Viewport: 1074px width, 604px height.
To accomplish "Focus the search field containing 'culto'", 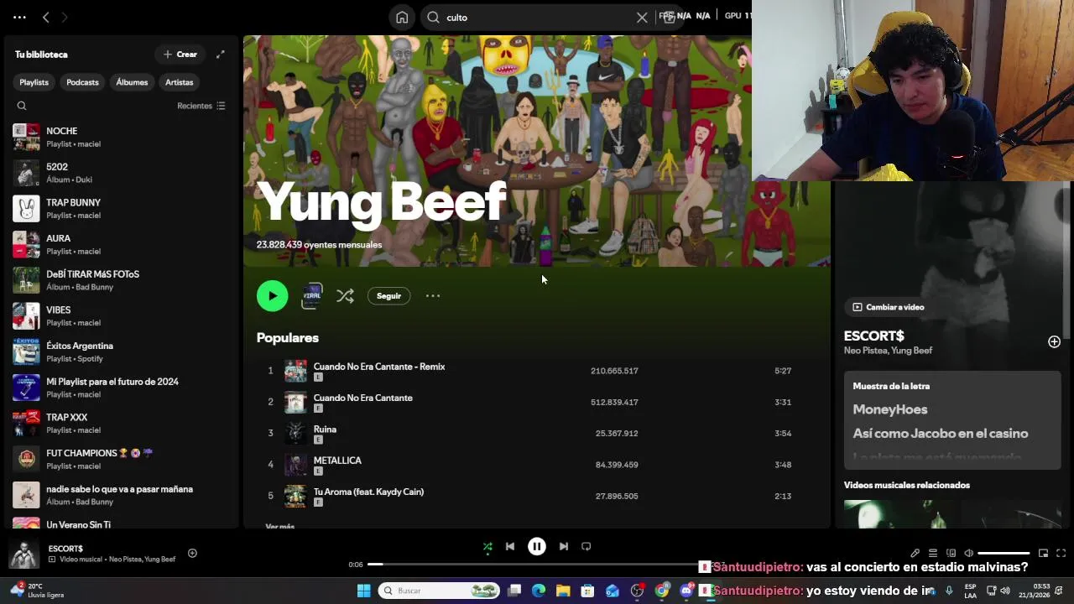I will (x=537, y=17).
